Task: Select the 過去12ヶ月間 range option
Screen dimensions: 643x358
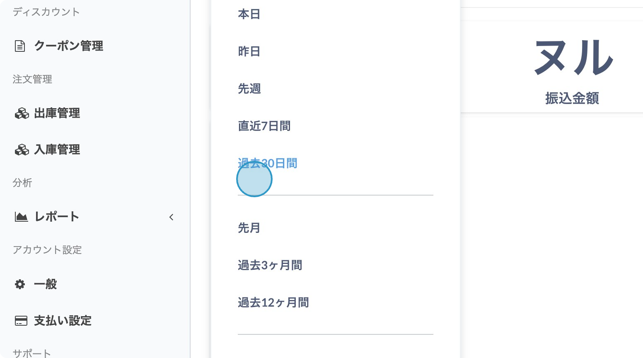Action: (273, 302)
